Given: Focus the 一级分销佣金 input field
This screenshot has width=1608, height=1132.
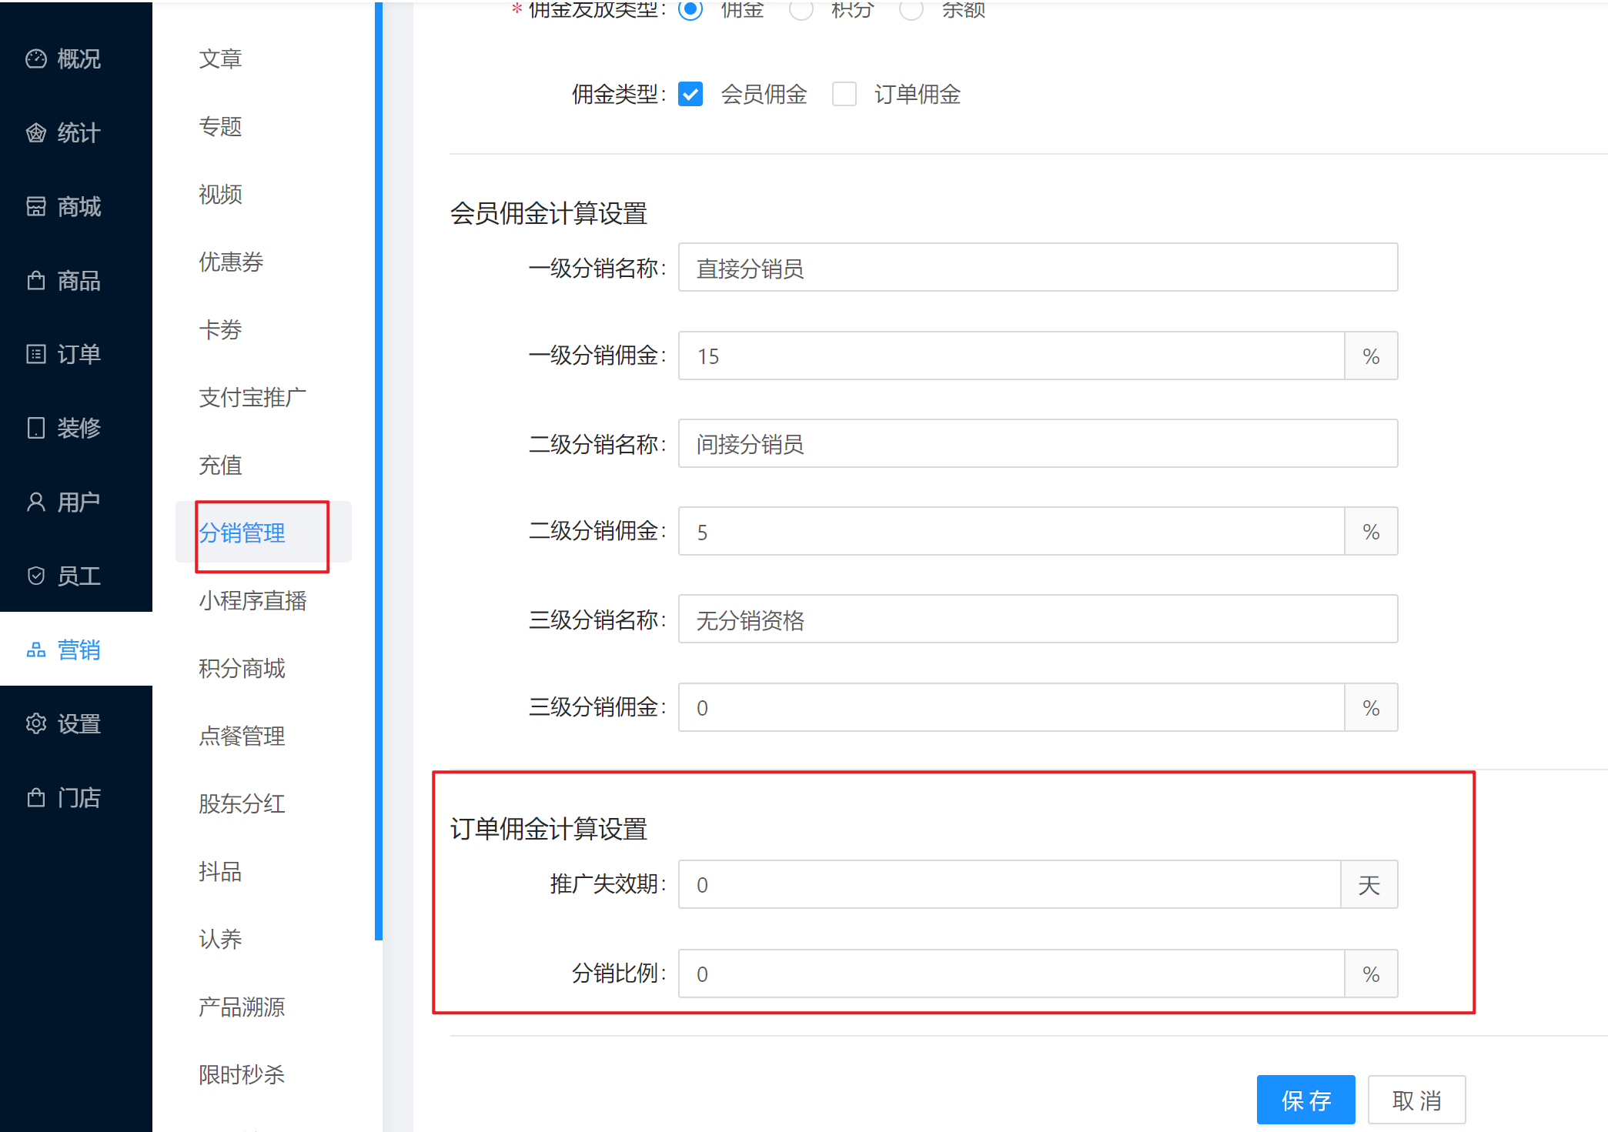Looking at the screenshot, I should point(1010,356).
